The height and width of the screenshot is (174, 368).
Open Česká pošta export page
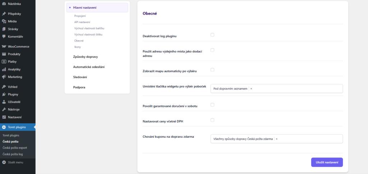[14, 148]
